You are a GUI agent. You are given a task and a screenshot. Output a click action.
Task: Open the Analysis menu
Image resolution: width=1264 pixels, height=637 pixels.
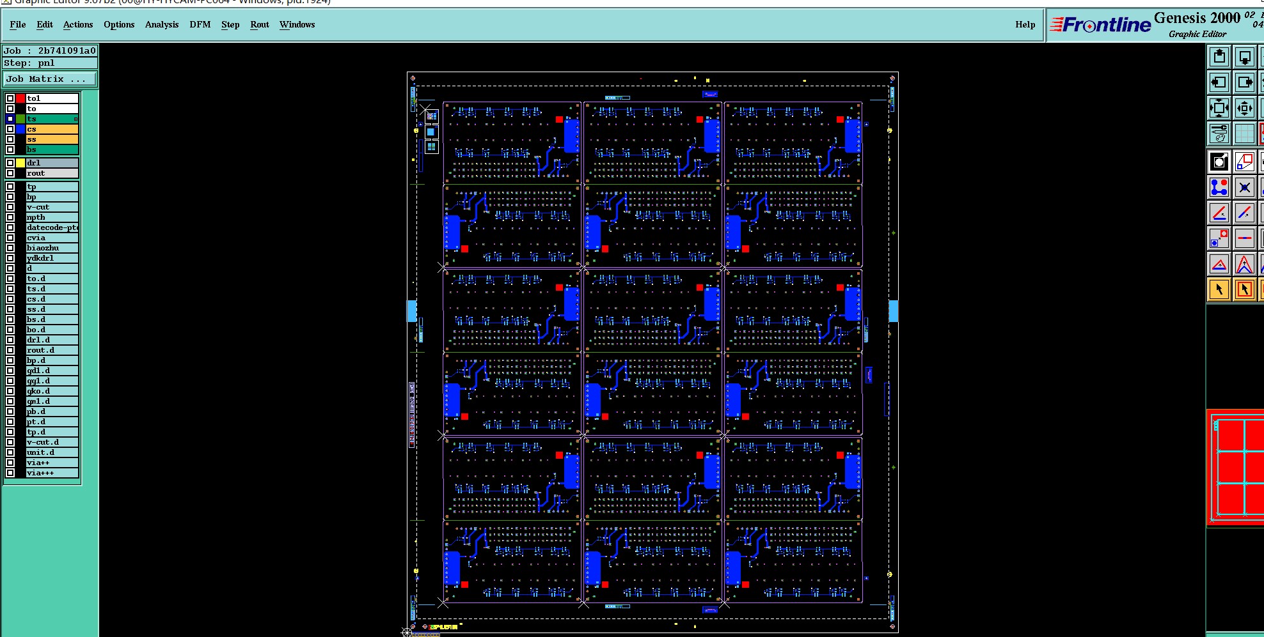[162, 24]
